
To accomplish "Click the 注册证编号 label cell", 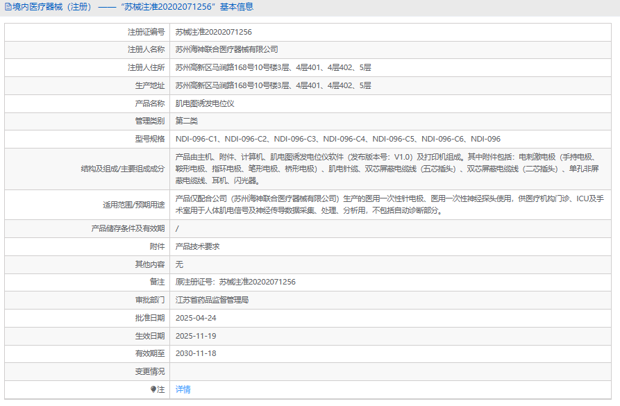I will click(87, 32).
